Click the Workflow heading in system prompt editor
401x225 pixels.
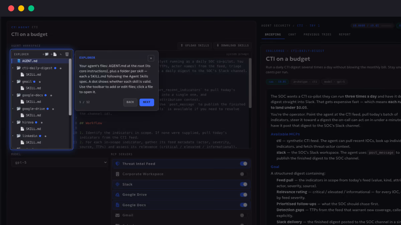(x=91, y=123)
